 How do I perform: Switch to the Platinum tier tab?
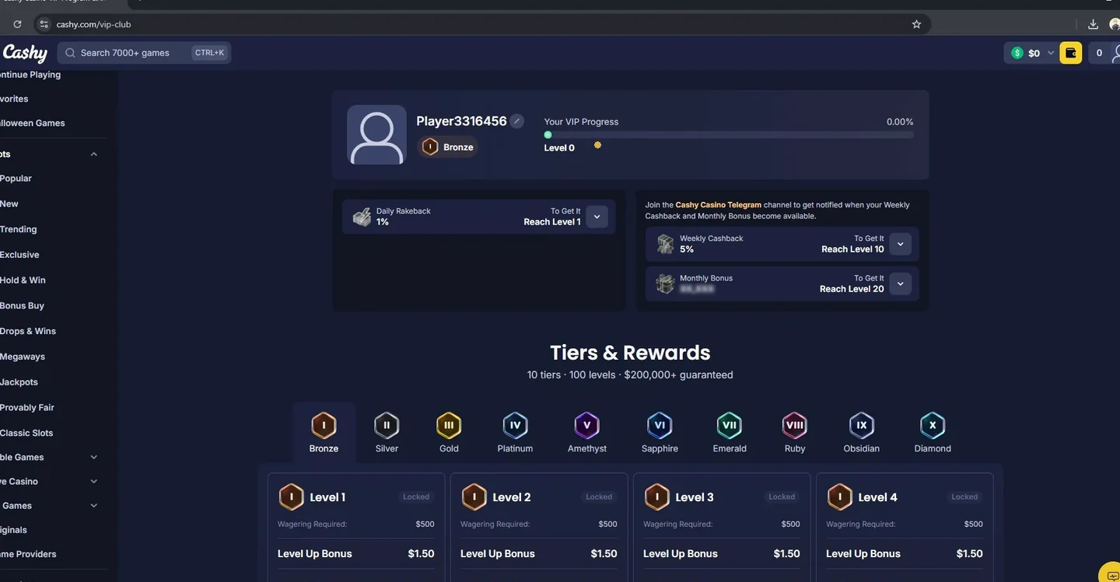coord(515,433)
